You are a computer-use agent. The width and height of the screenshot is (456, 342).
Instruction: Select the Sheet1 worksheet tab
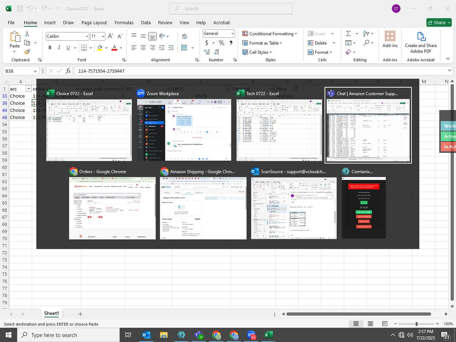(x=51, y=313)
